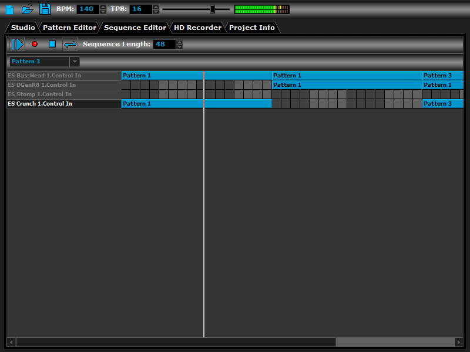Open the Pattern Editor tab
This screenshot has height=352, width=470.
tap(69, 27)
